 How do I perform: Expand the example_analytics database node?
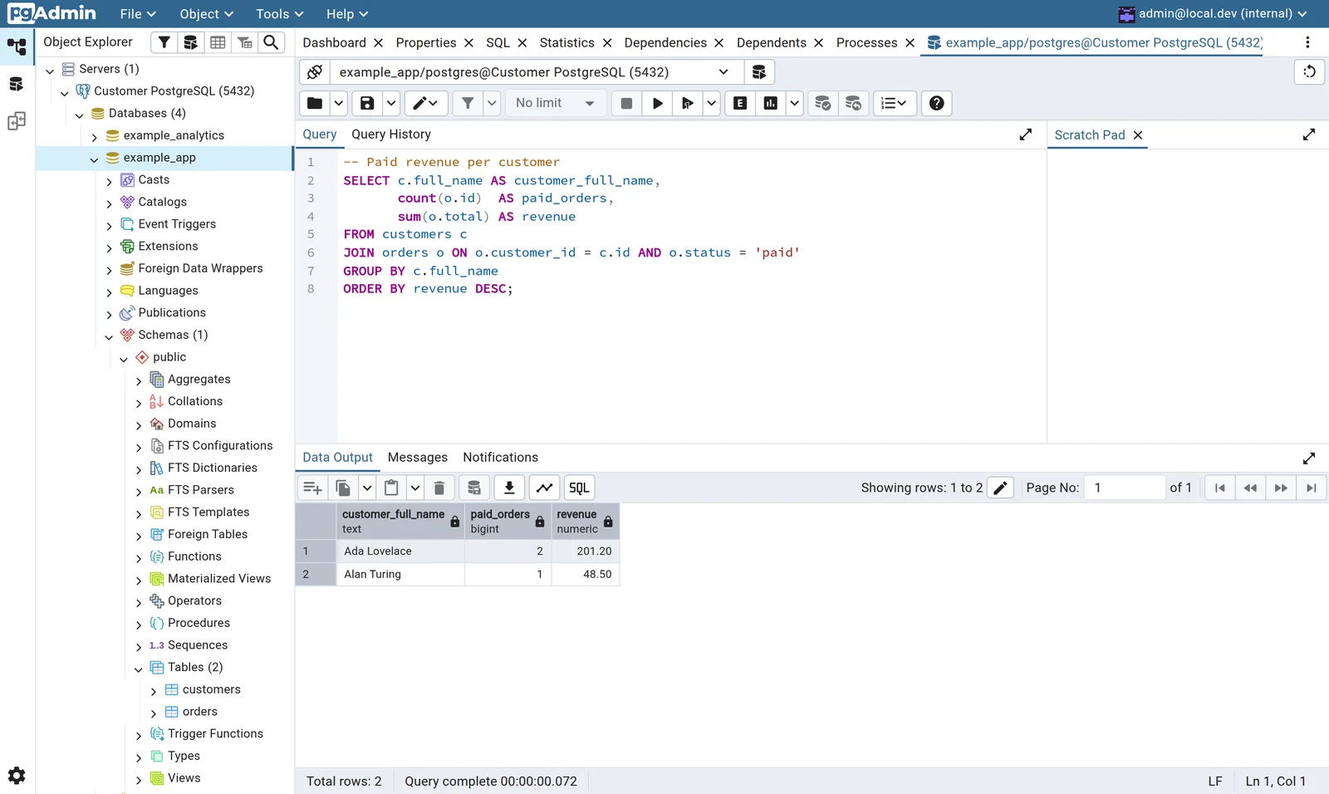(94, 136)
